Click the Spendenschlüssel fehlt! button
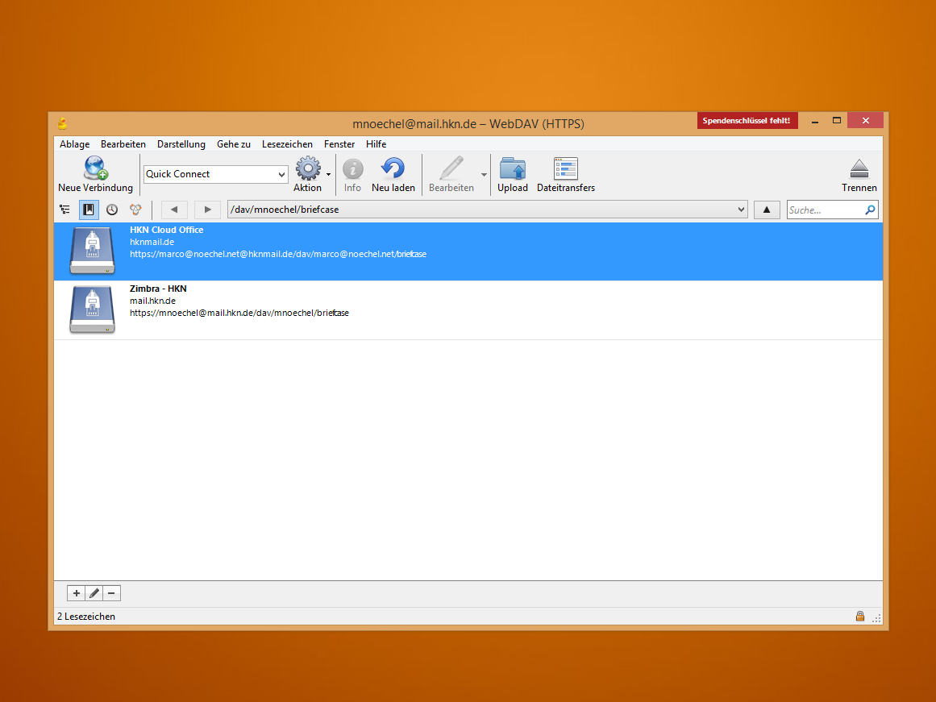936x702 pixels. [x=748, y=121]
